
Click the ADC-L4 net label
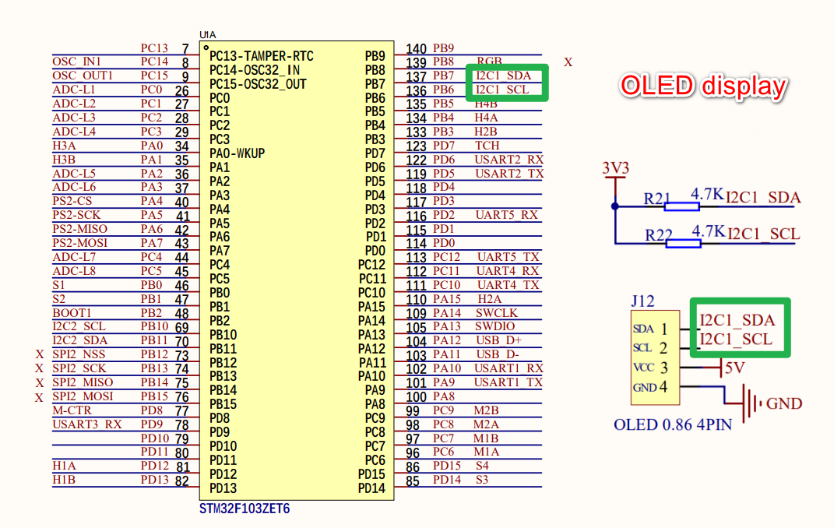tap(74, 132)
